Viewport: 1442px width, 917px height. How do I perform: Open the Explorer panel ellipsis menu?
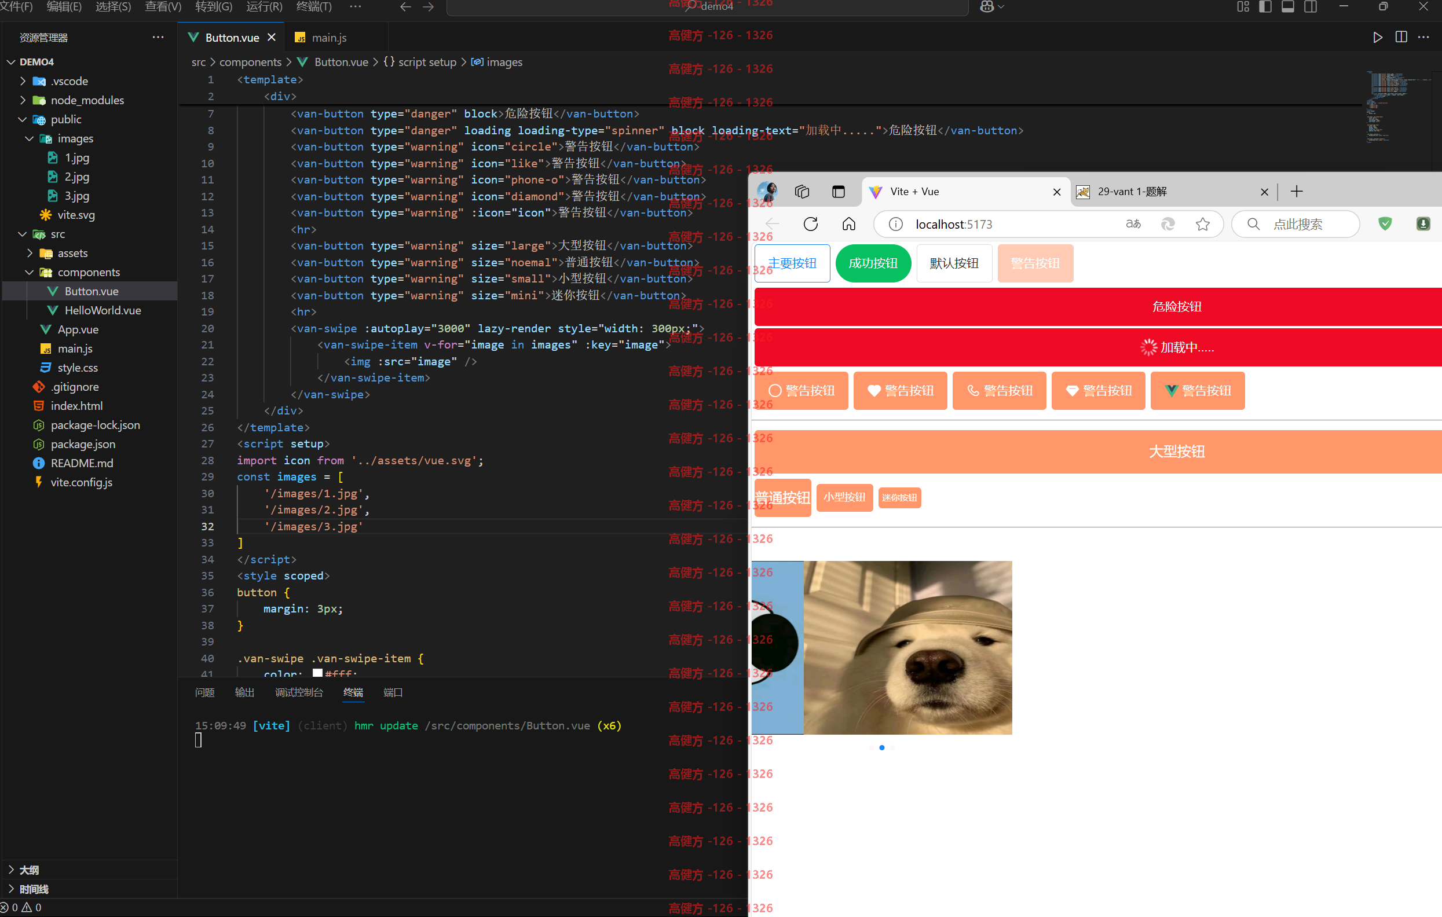(158, 37)
